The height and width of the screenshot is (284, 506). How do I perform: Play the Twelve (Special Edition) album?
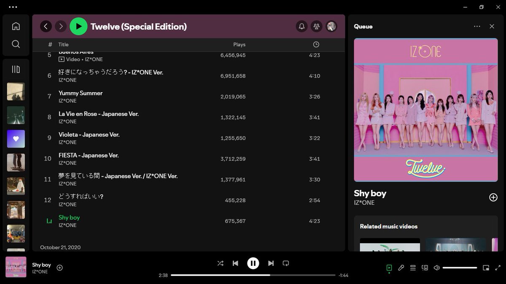78,27
